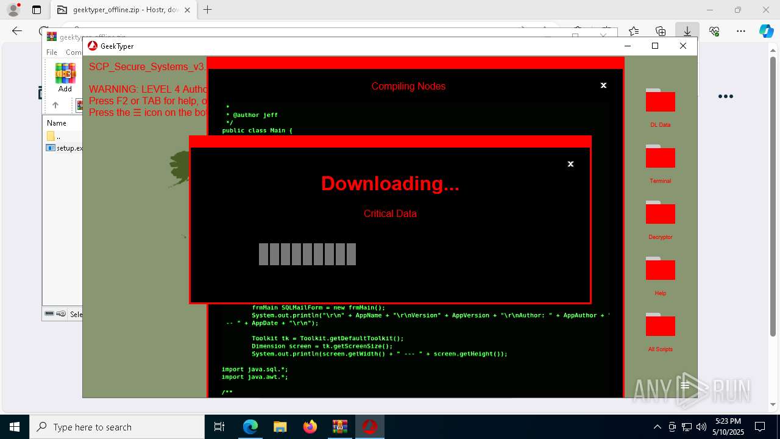Viewport: 780px width, 439px height.
Task: Open a new Edge tab
Action: tap(208, 10)
